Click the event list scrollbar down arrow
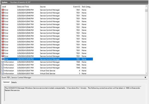The image size is (149, 104). click(x=146, y=73)
